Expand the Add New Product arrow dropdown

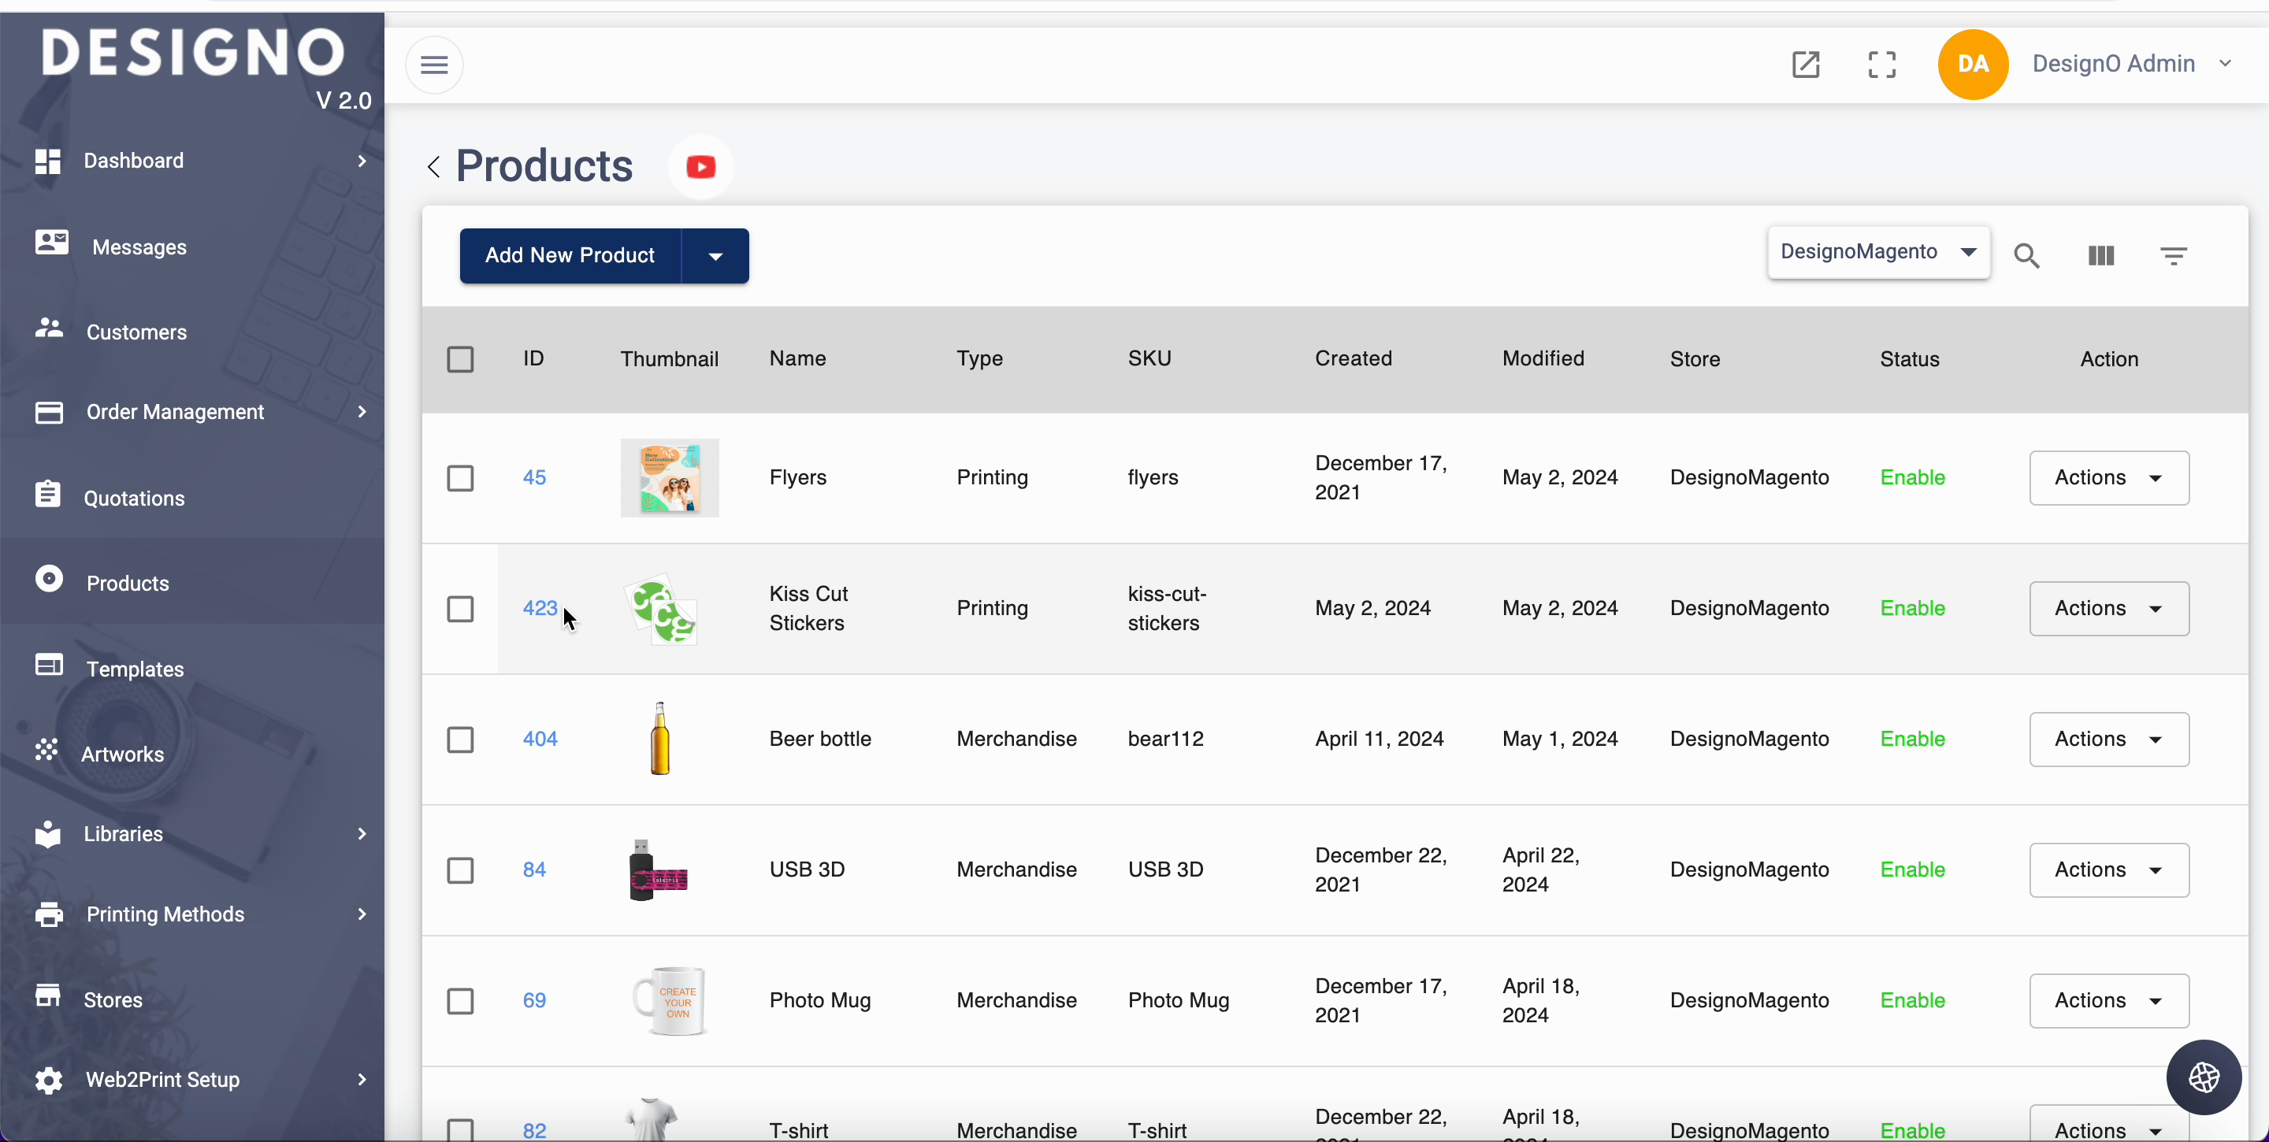(715, 256)
